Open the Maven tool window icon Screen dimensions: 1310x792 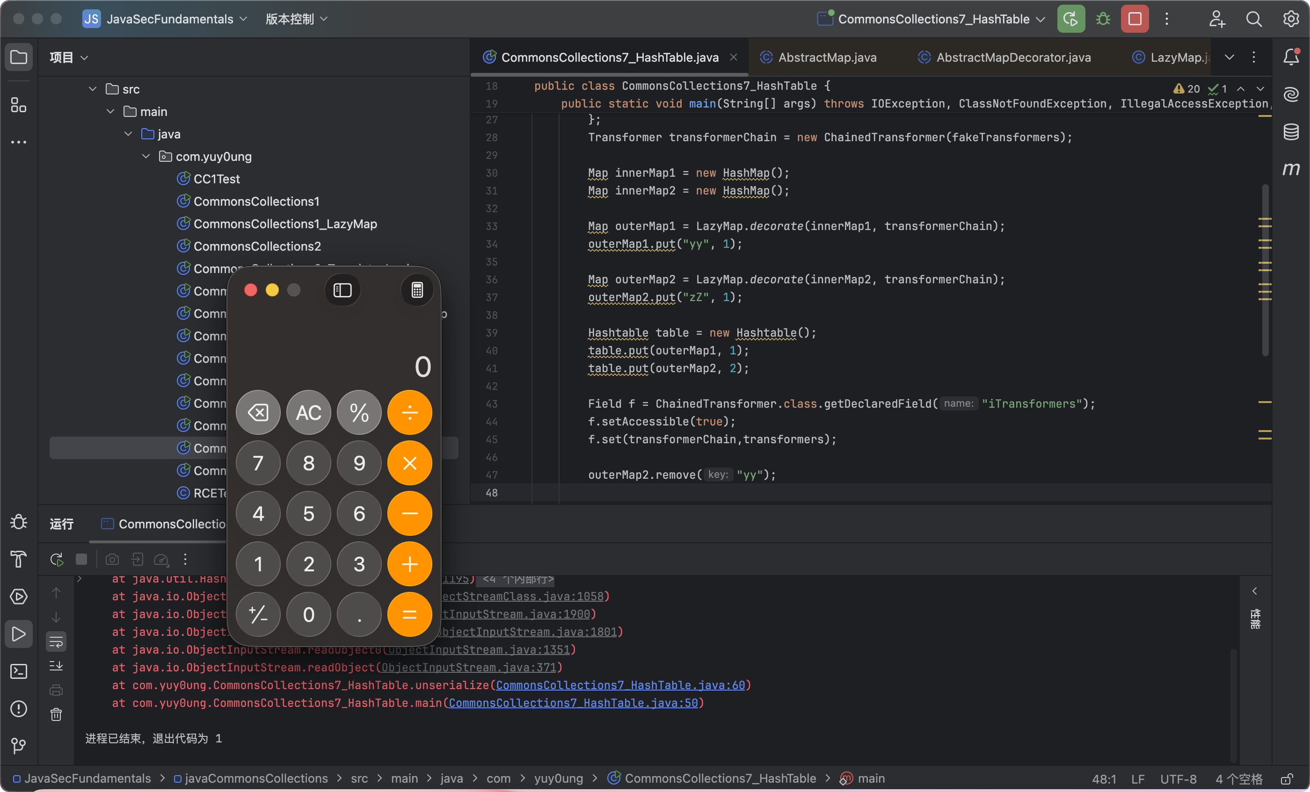click(x=1291, y=169)
